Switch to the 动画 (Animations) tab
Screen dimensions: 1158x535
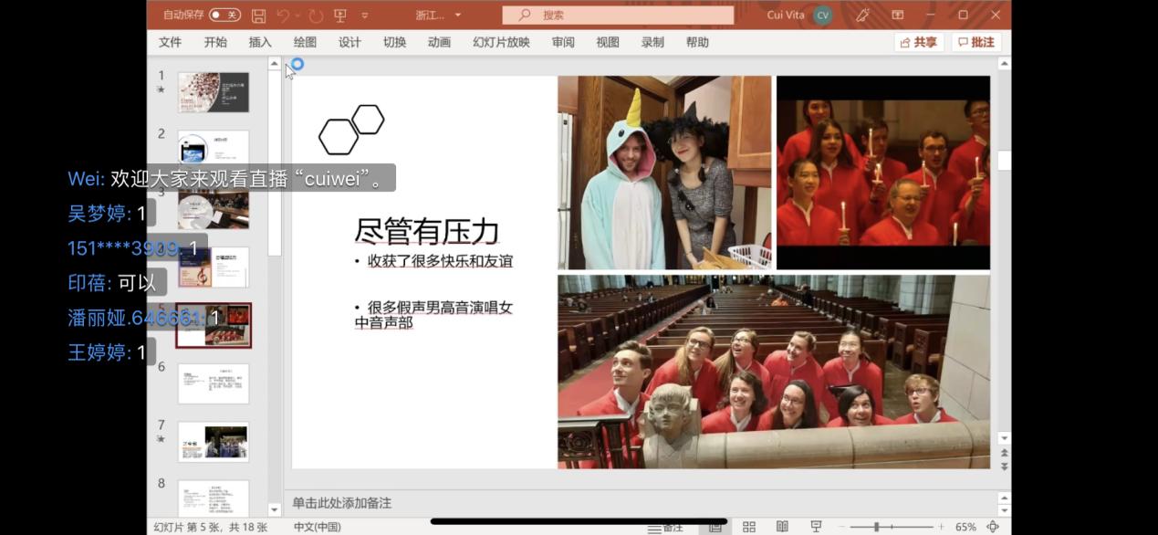coord(439,42)
